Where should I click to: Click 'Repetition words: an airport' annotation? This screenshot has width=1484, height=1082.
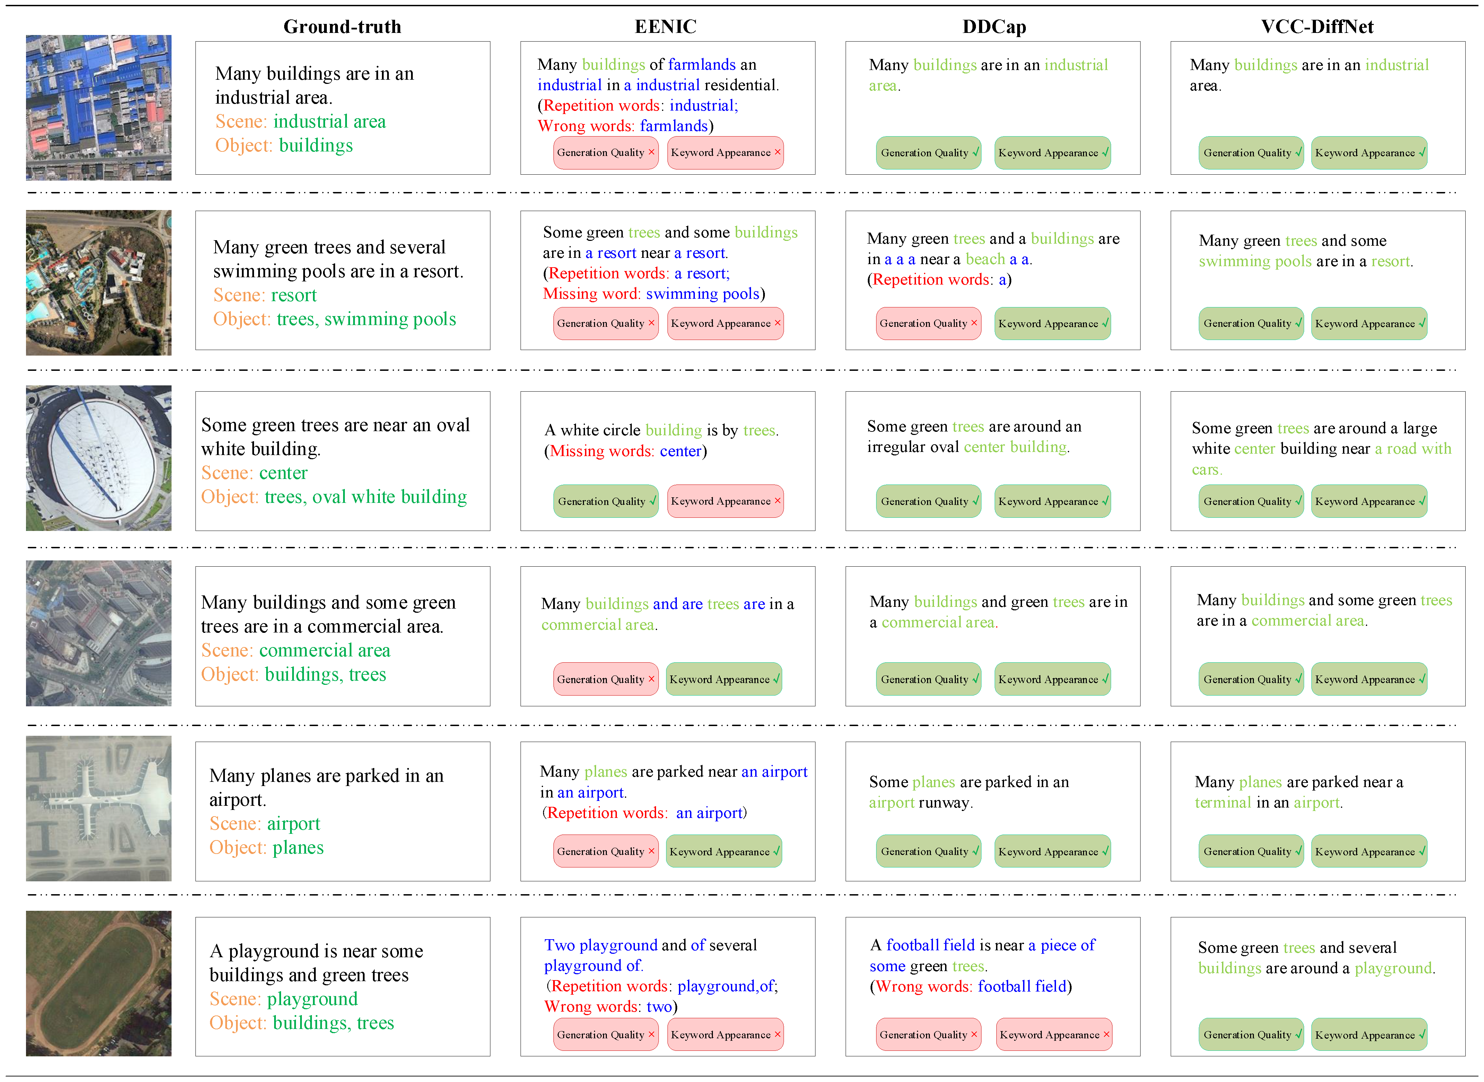pos(644,813)
